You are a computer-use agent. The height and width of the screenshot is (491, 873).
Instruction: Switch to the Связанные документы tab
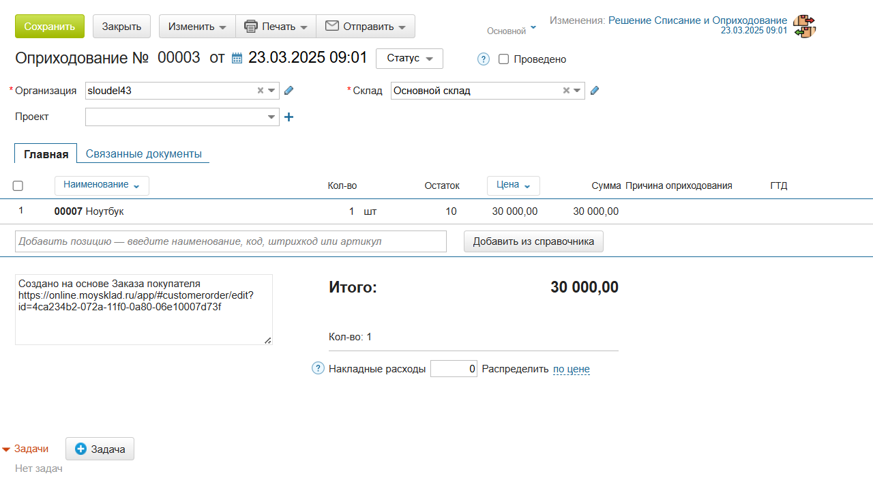(144, 154)
